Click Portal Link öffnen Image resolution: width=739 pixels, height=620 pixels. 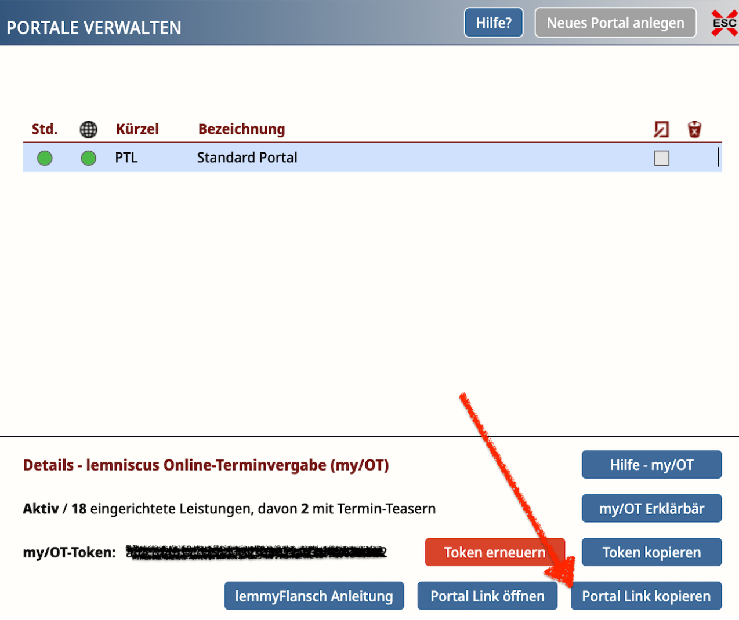(x=487, y=596)
